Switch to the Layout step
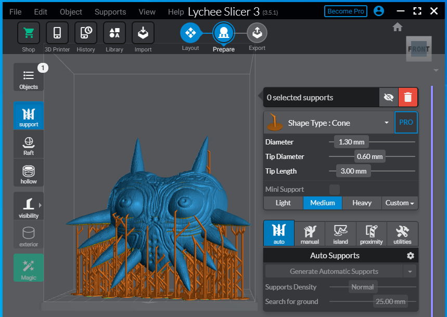 [190, 33]
